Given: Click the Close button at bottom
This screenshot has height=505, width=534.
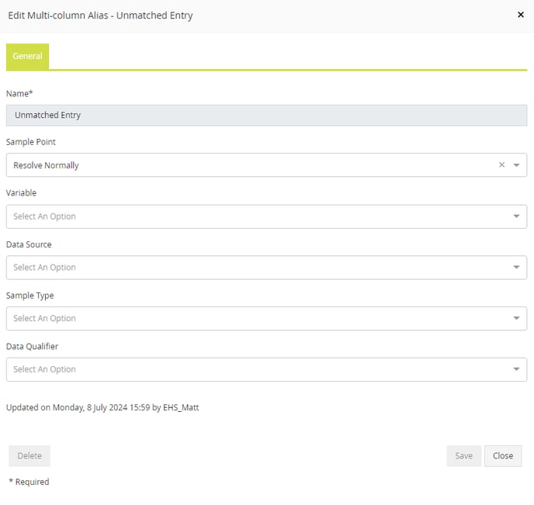Looking at the screenshot, I should click(x=503, y=456).
